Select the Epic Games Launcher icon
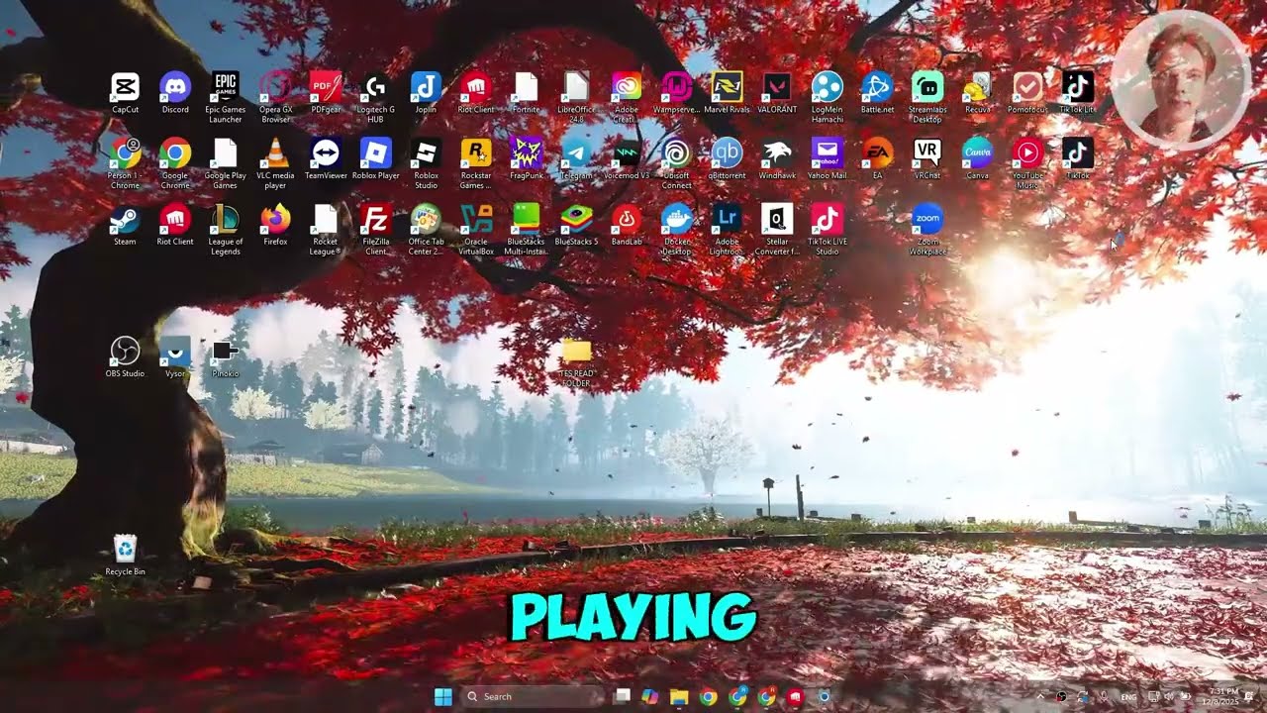The image size is (1267, 713). [x=225, y=87]
